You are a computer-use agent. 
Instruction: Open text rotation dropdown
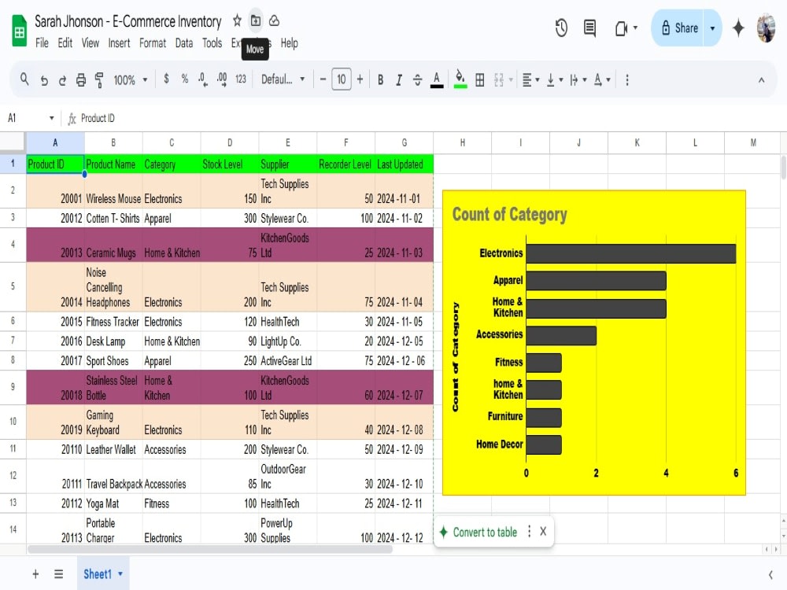tap(602, 79)
